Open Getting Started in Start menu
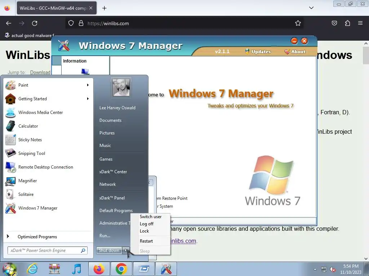This screenshot has height=276, width=369. tap(48, 99)
